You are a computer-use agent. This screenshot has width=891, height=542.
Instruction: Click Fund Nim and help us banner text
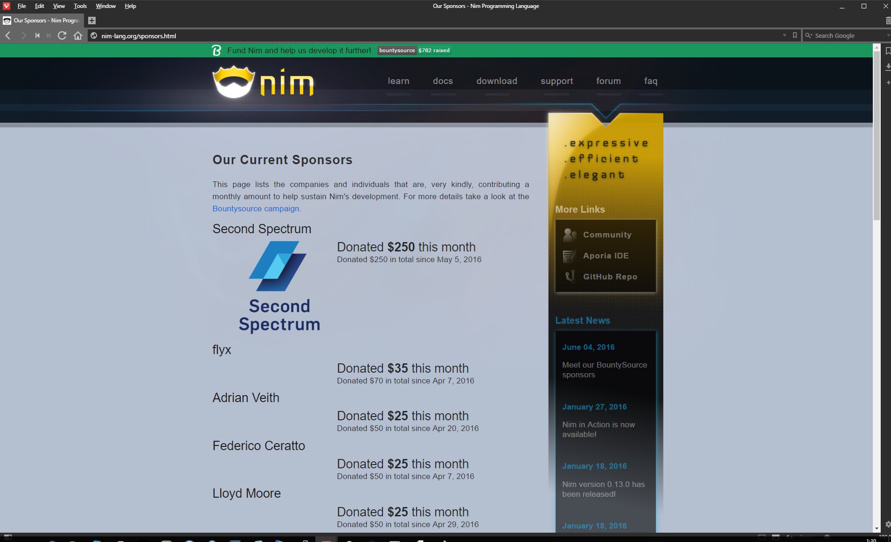click(x=299, y=50)
